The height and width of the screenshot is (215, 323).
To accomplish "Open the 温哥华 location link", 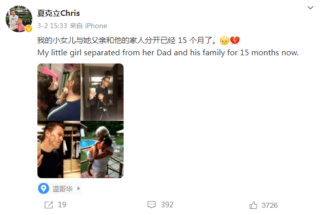I will click(63, 189).
